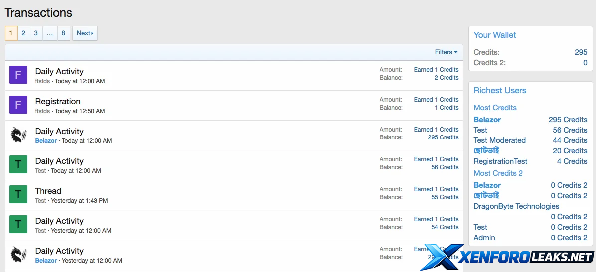Click the 295 credits wallet balance
This screenshot has height=272, width=596.
tap(581, 52)
